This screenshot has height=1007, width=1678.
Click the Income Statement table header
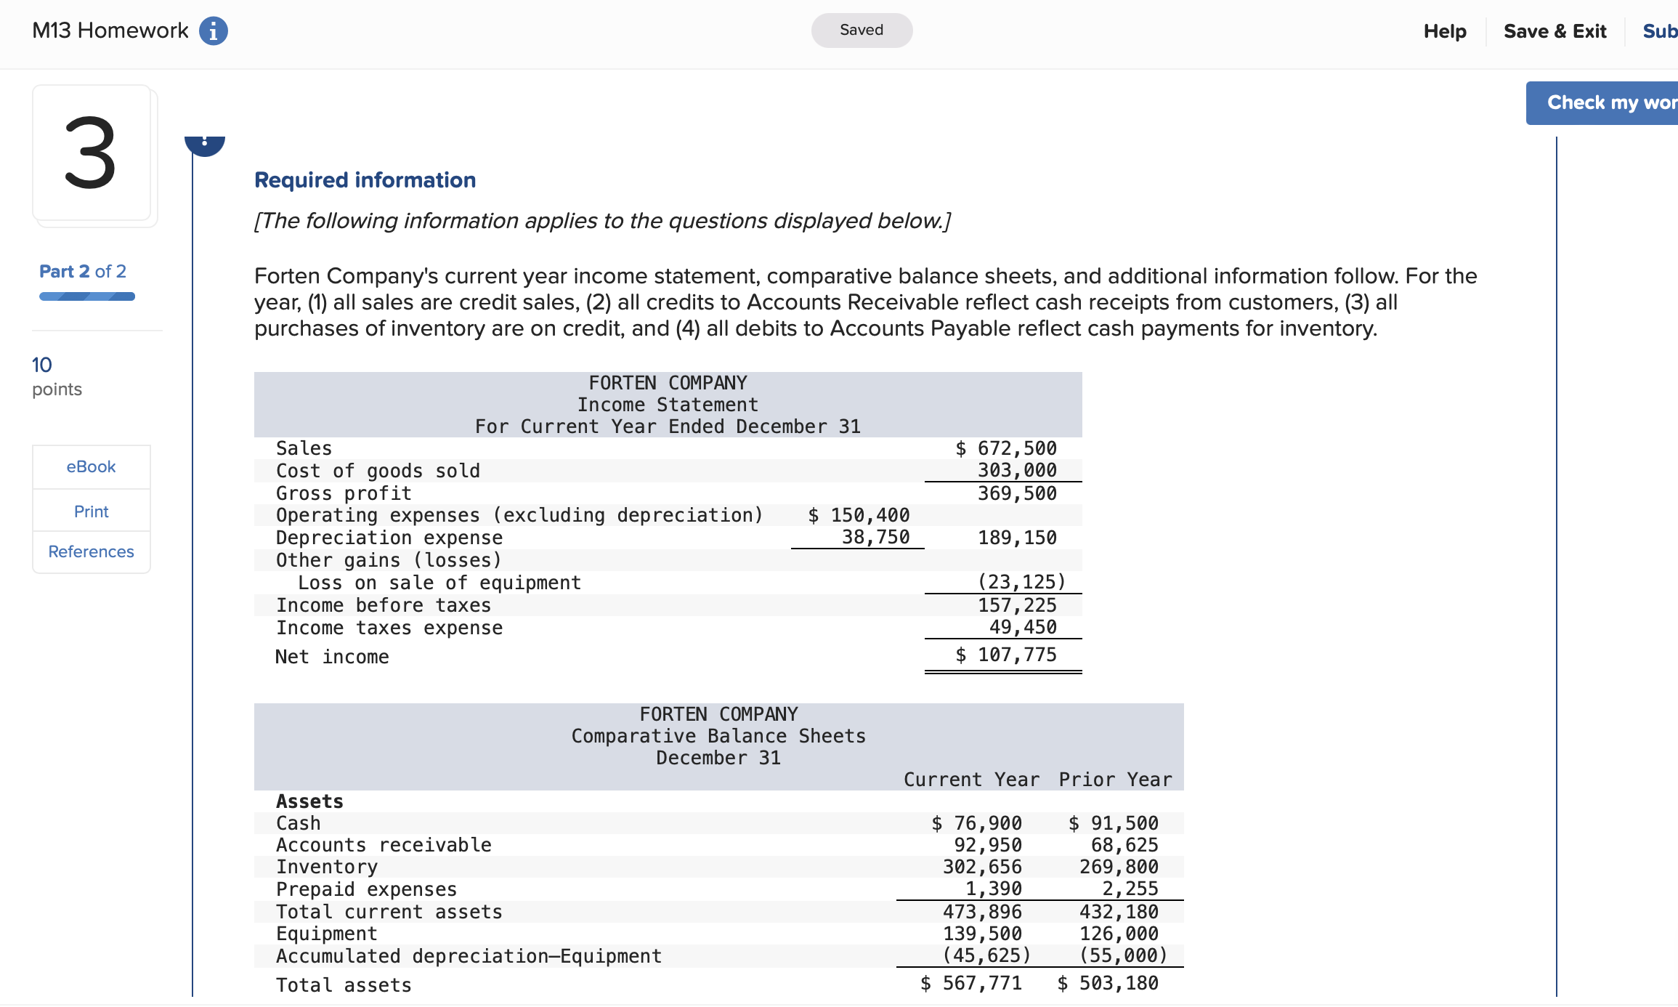click(x=668, y=405)
